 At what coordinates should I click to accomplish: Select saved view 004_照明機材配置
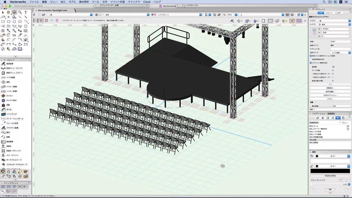pyautogui.click(x=316, y=137)
